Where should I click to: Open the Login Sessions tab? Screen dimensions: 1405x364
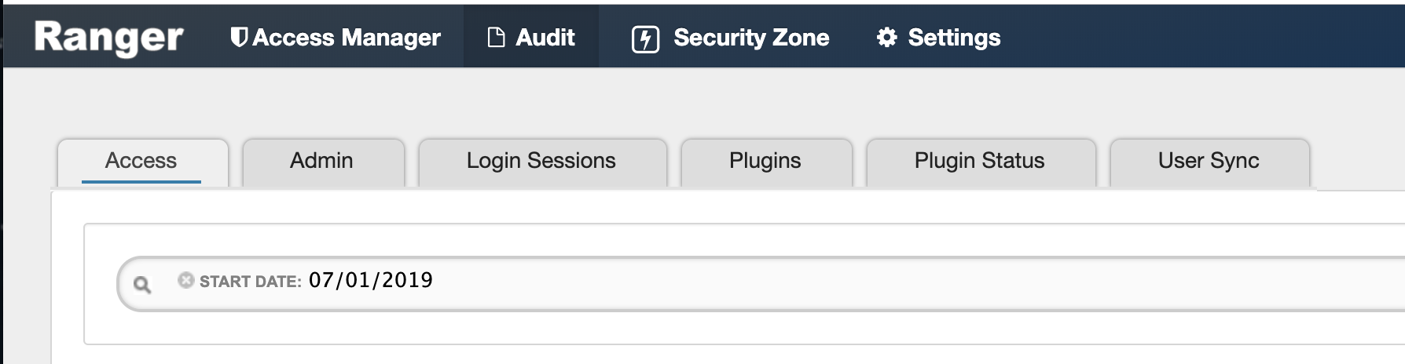[541, 161]
